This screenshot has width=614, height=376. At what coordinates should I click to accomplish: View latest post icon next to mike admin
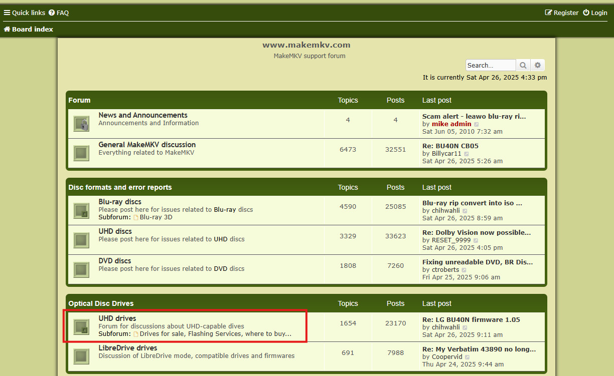(x=477, y=124)
